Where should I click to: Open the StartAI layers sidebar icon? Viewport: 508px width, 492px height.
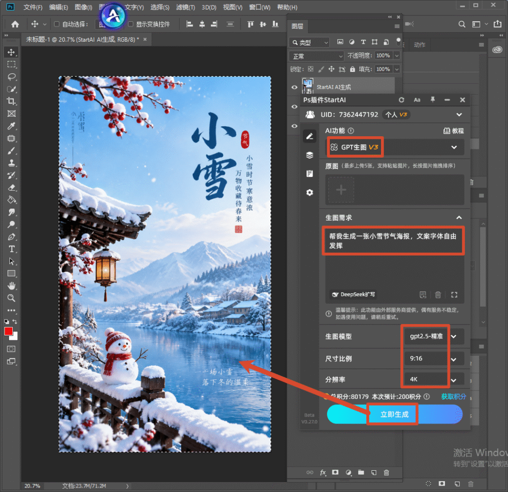[x=310, y=155]
